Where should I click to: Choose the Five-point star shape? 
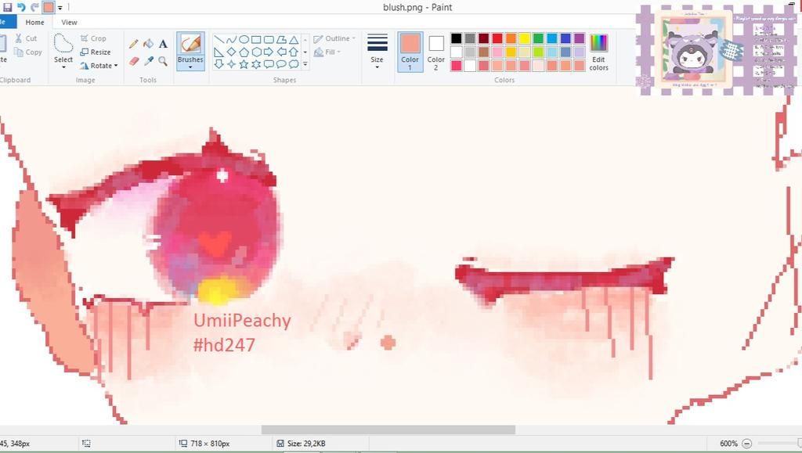(x=244, y=64)
